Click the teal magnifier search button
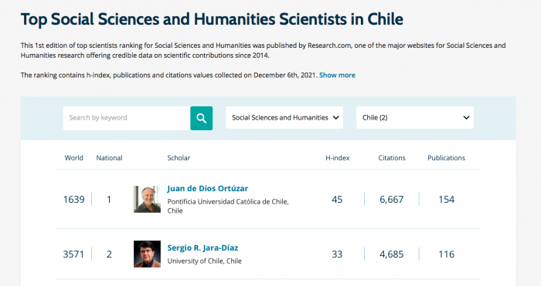Screen dimensions: 541x286 (x=201, y=118)
